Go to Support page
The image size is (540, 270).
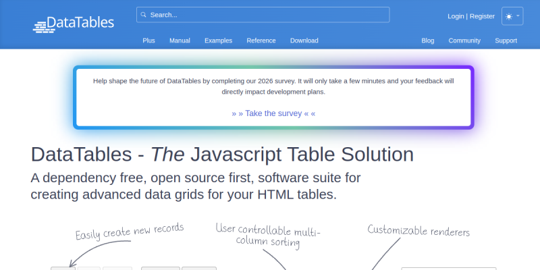pos(506,40)
